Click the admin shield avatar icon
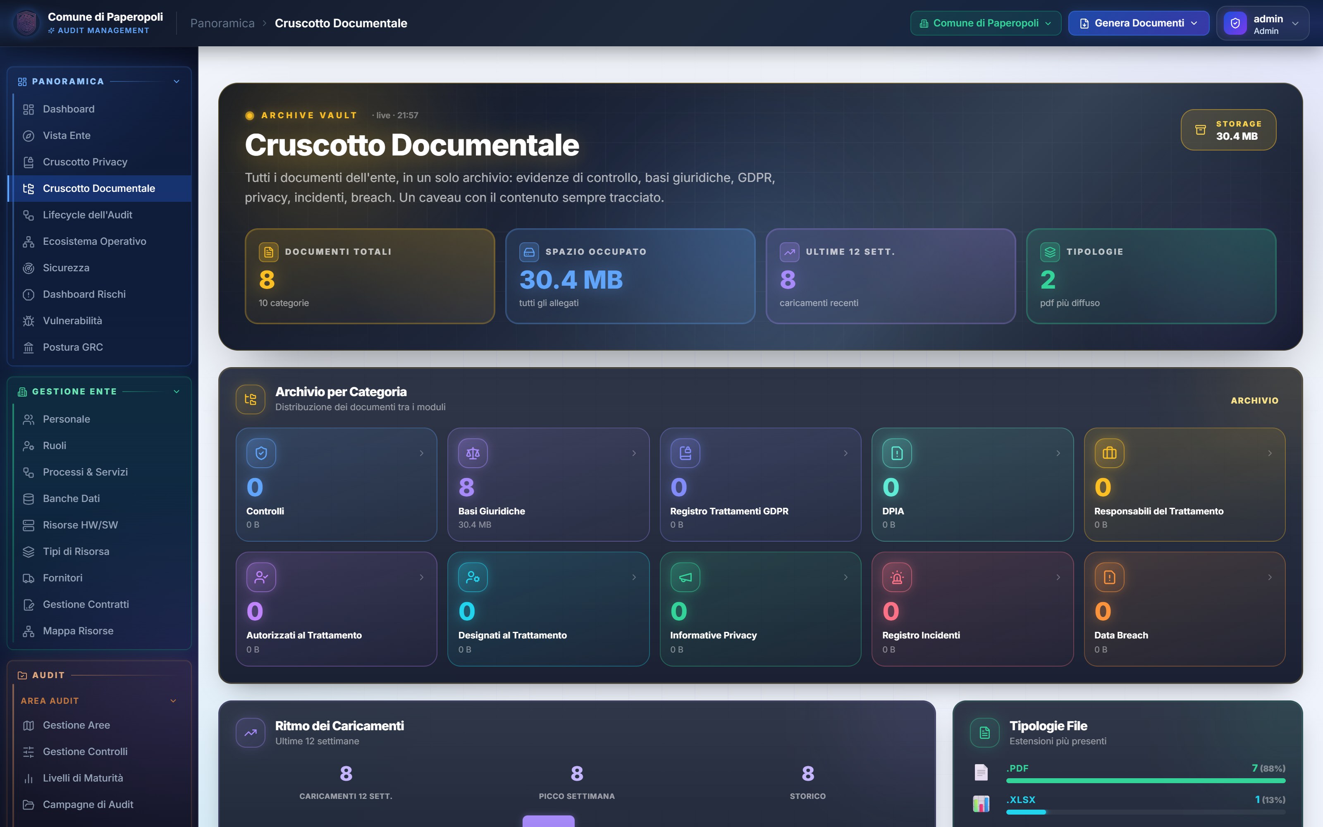The width and height of the screenshot is (1323, 827). pos(1235,24)
